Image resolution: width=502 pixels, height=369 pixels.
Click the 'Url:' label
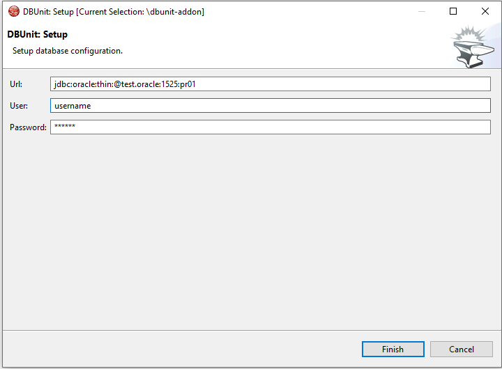coord(16,84)
